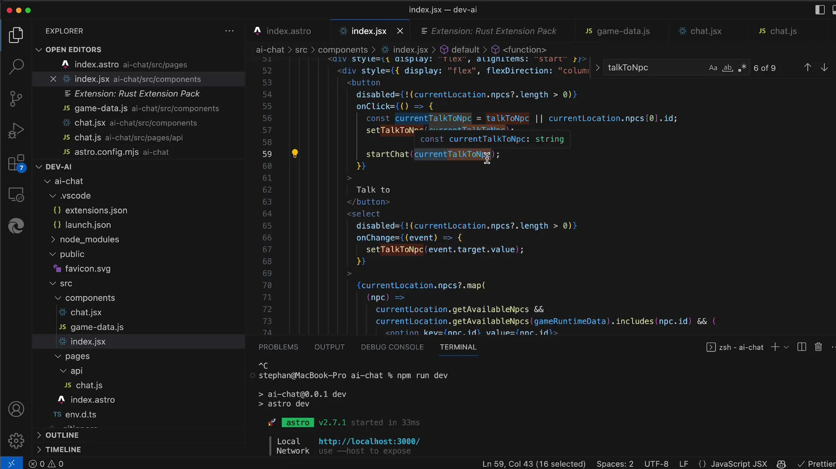
Task: Open the Manage gear icon
Action: (x=16, y=441)
